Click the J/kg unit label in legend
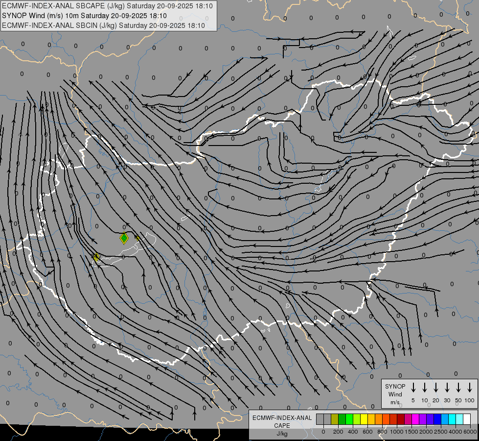 point(282,434)
